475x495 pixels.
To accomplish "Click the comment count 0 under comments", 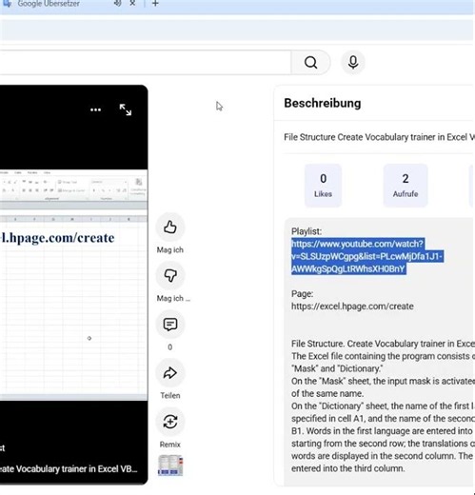I will tap(170, 347).
